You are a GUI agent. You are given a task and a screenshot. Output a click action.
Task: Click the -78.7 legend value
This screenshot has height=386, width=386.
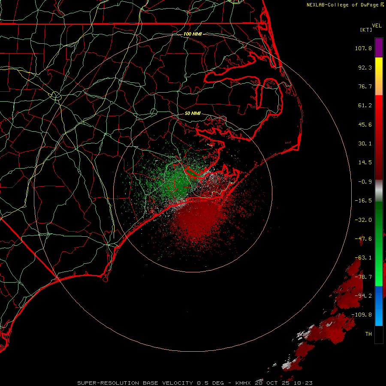click(x=363, y=277)
